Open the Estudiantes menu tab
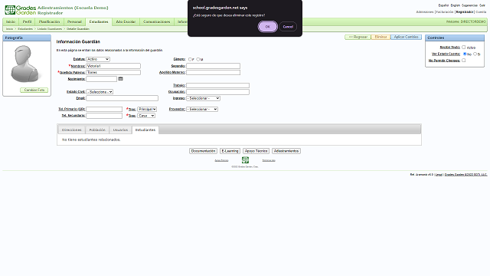This screenshot has width=490, height=276. [99, 21]
